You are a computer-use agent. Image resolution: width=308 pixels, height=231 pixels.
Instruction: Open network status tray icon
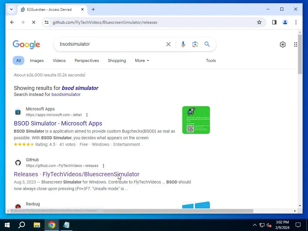[262, 225]
